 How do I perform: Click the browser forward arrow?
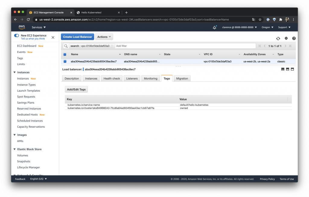click(22, 20)
